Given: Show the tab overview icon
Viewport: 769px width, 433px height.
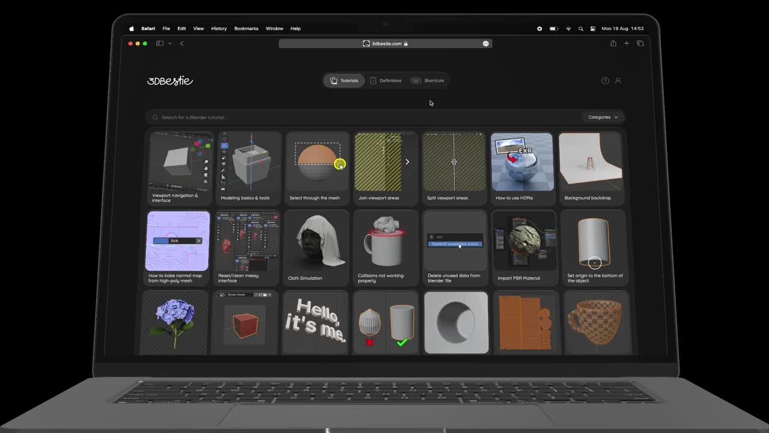Looking at the screenshot, I should click(x=640, y=43).
